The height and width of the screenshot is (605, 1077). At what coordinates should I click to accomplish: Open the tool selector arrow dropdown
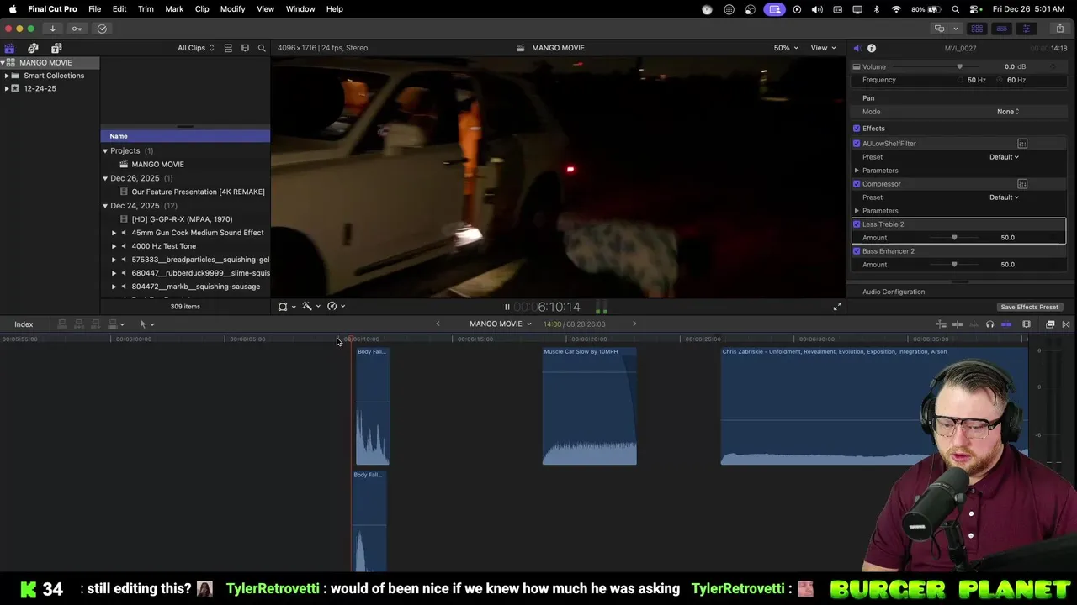(x=146, y=324)
